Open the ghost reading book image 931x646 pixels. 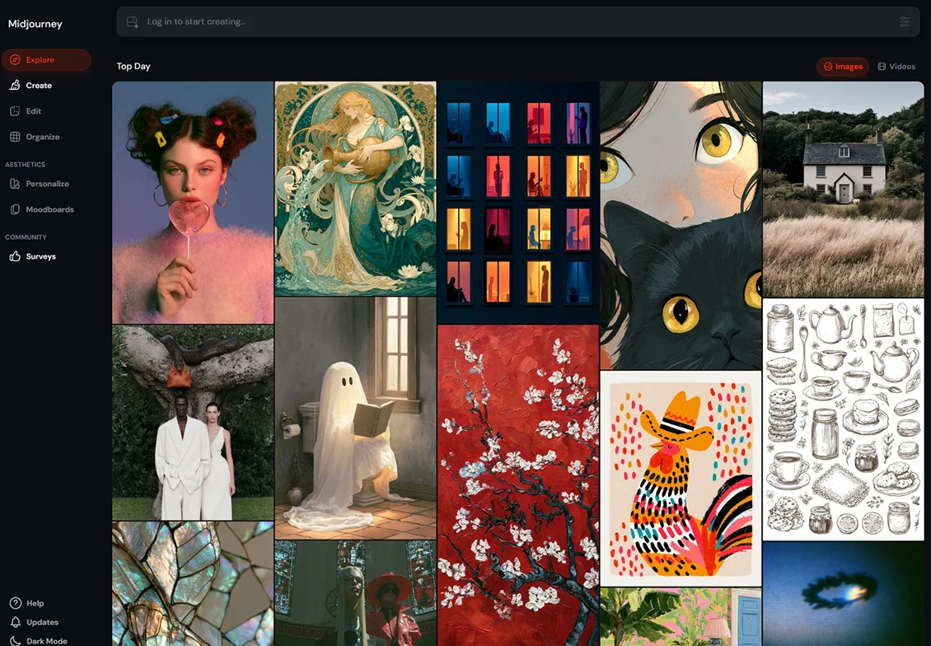[355, 418]
